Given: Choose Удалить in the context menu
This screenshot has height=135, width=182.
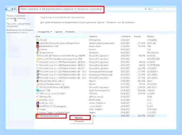Looking at the screenshot, I should [x=79, y=118].
